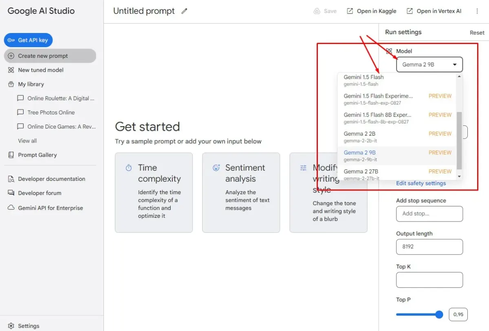The width and height of the screenshot is (489, 331).
Task: Open New tuned model
Action: [x=41, y=70]
